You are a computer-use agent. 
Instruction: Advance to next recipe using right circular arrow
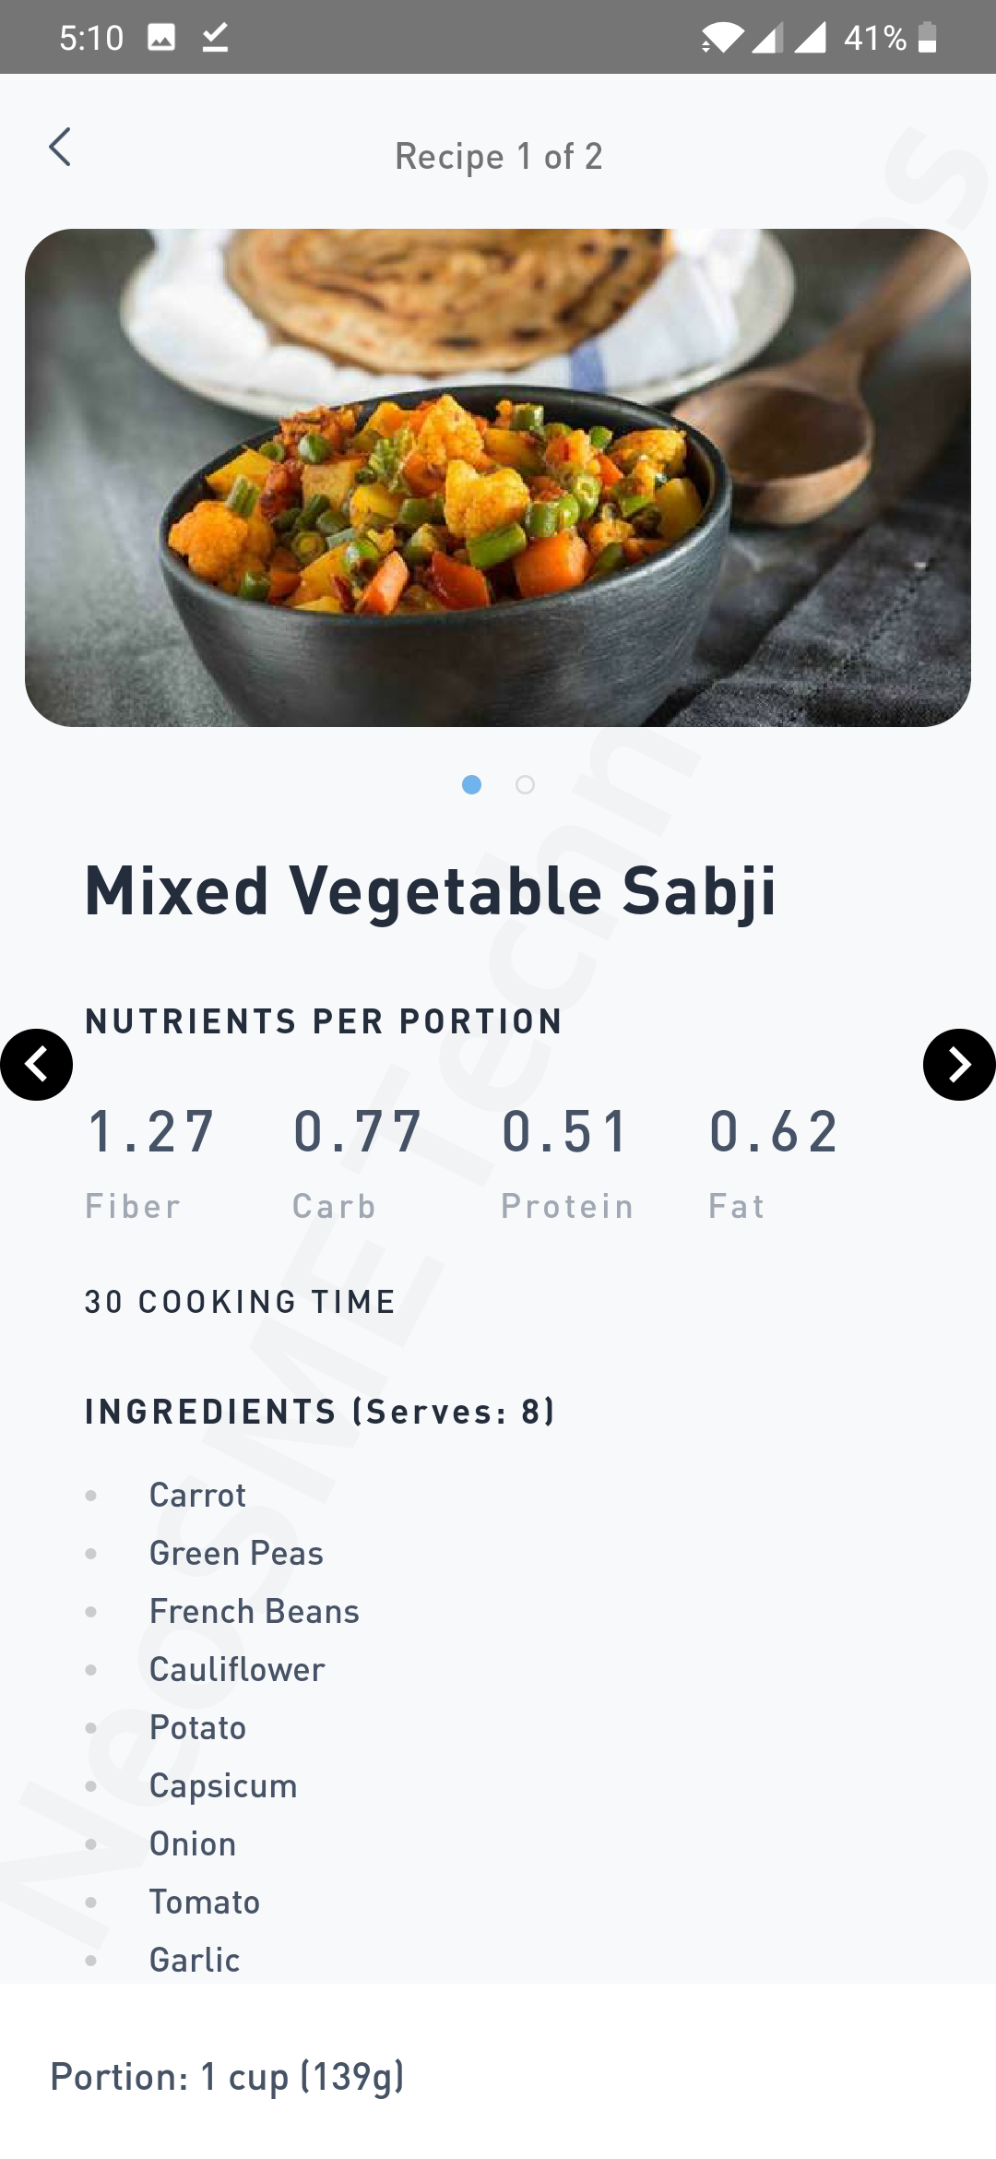pyautogui.click(x=959, y=1064)
